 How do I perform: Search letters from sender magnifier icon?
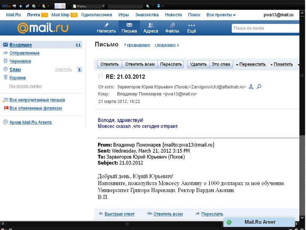point(259,86)
